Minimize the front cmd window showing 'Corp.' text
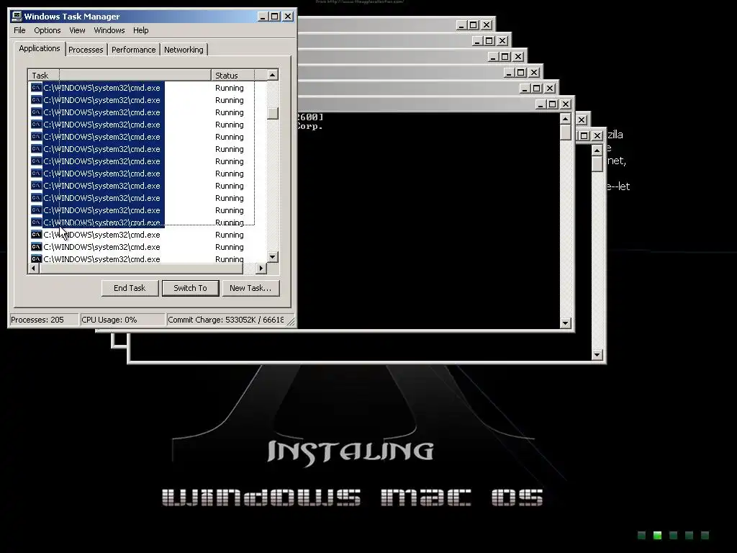The height and width of the screenshot is (553, 737). (x=541, y=104)
